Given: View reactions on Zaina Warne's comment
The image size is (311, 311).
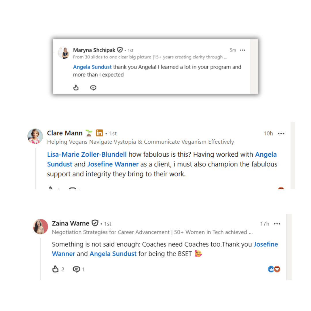Looking at the screenshot, I should (x=274, y=269).
